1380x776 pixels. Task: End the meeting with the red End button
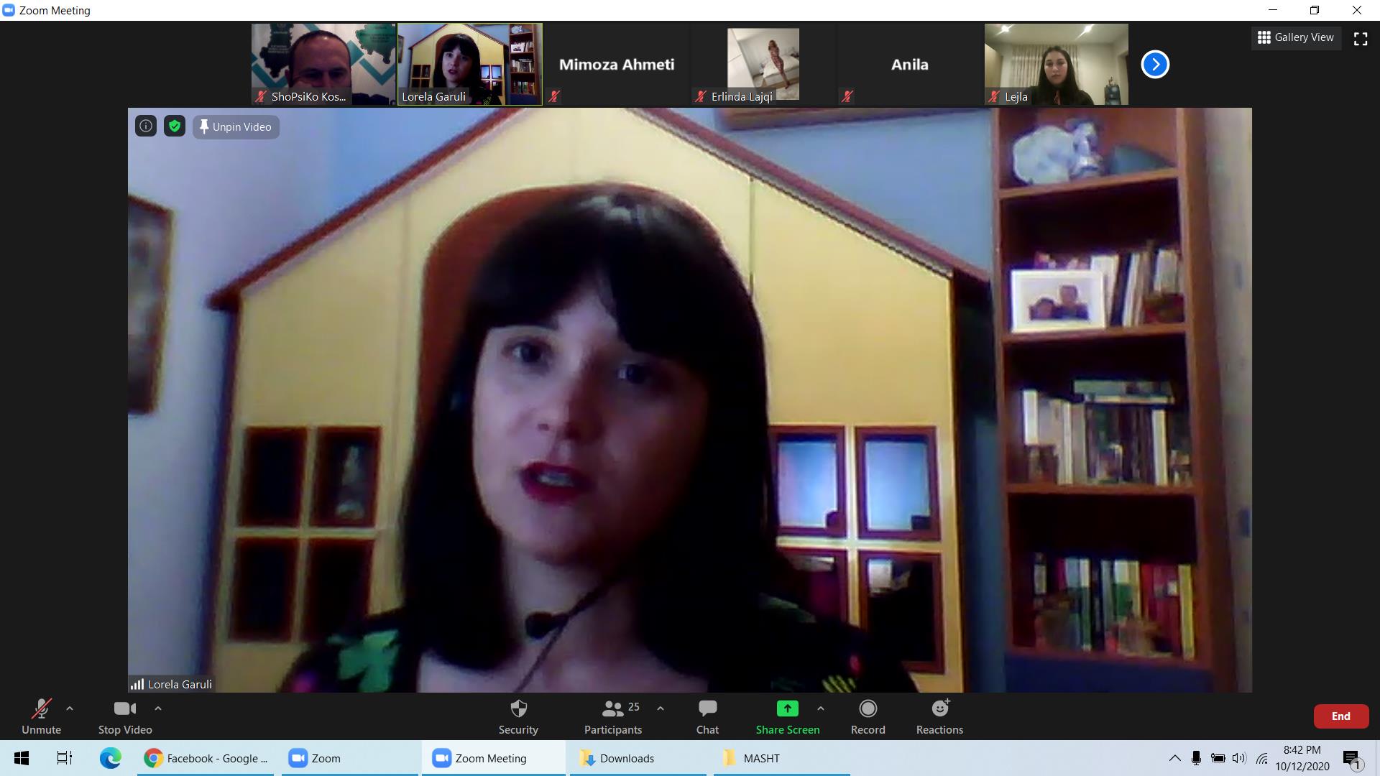[x=1340, y=716]
